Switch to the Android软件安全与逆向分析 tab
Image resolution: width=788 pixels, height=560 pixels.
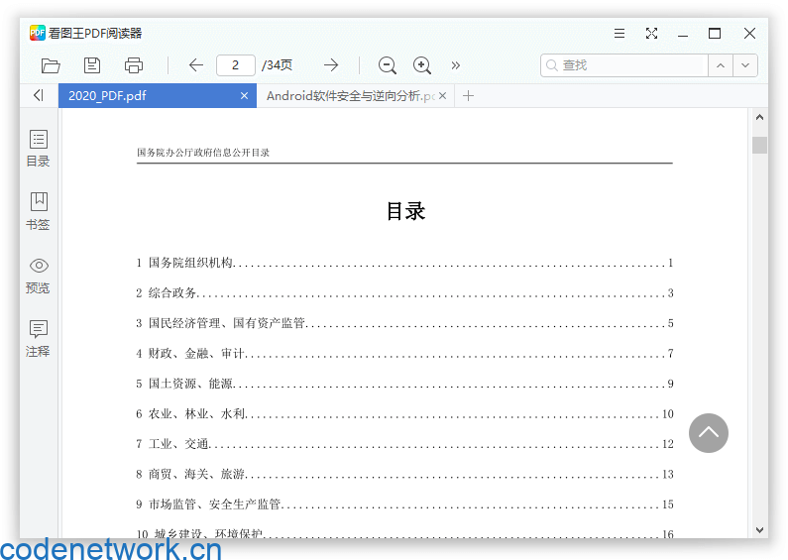pyautogui.click(x=355, y=95)
